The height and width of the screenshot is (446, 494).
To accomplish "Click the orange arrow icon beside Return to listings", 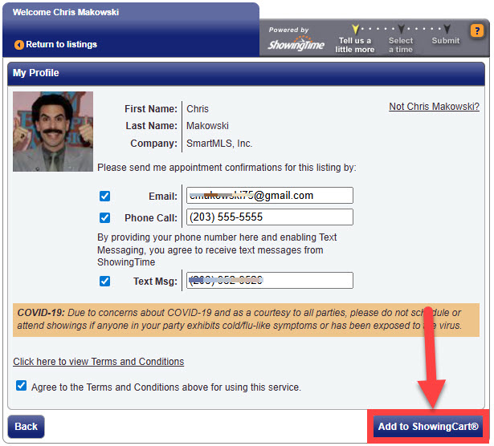I will pyautogui.click(x=18, y=44).
